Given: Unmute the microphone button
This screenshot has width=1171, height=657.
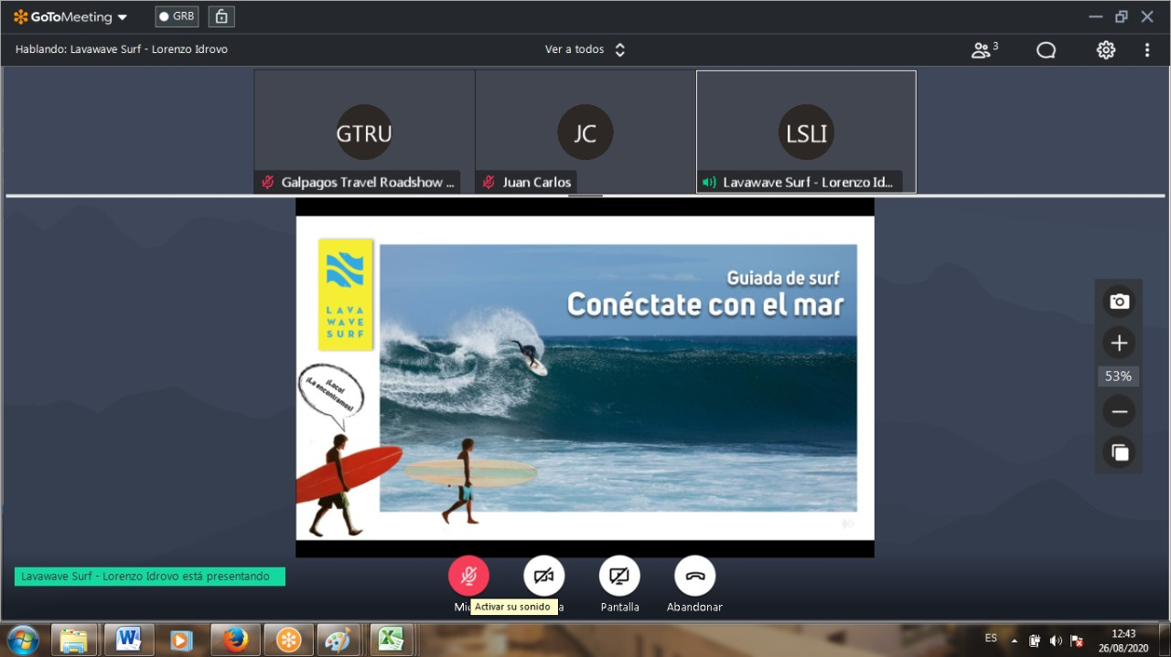Looking at the screenshot, I should pos(468,576).
